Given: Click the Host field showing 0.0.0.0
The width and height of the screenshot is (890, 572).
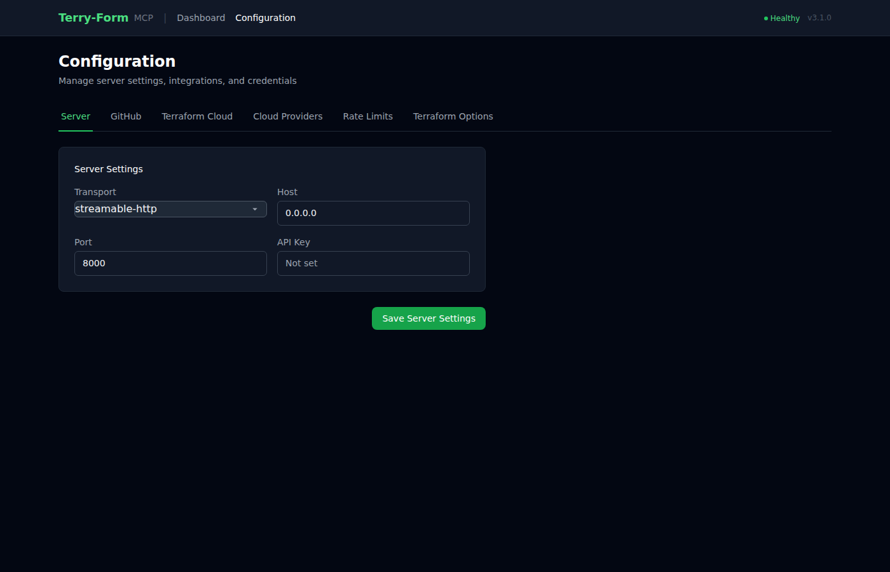Looking at the screenshot, I should tap(373, 213).
